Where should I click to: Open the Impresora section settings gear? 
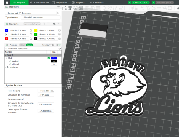[x=58, y=7]
